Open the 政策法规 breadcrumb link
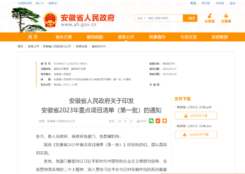245x174 pixels. (x=81, y=46)
